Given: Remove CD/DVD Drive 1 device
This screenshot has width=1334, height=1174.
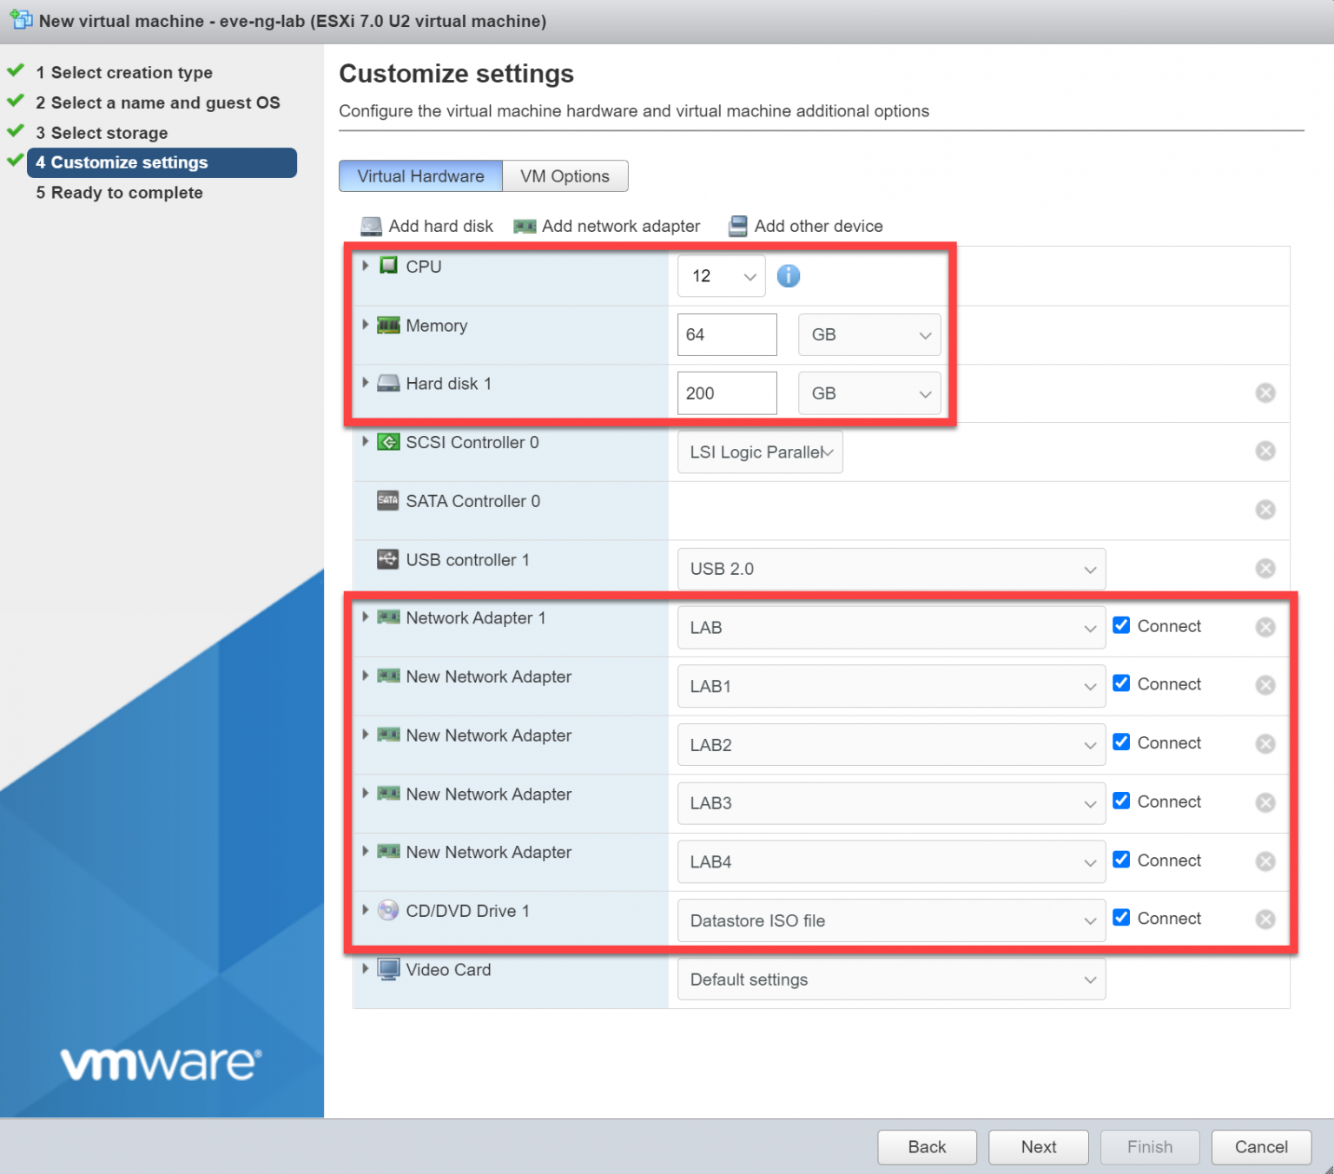Looking at the screenshot, I should tap(1265, 920).
